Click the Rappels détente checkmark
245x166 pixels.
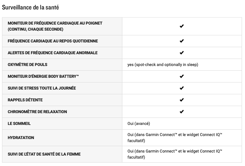(x=182, y=100)
